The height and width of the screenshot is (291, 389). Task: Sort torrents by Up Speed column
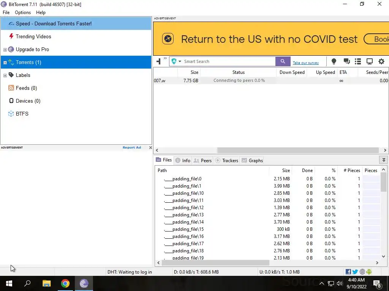click(x=323, y=72)
